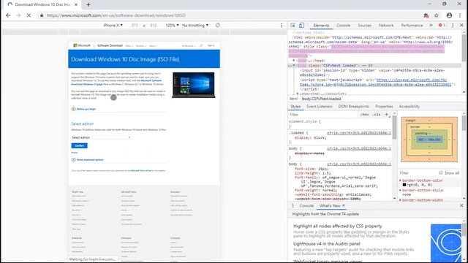This screenshot has width=468, height=263.
Task: Open the iPhone X device dropdown
Action: point(113,26)
